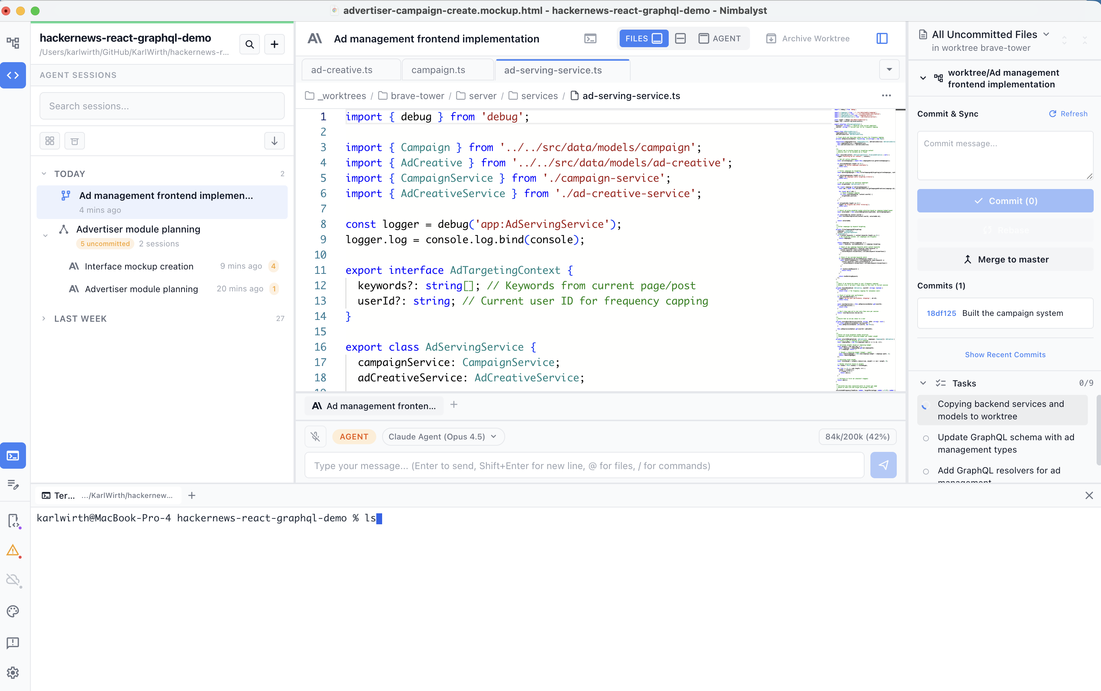
Task: Collapse the Advertiser module planning group
Action: tap(45, 236)
